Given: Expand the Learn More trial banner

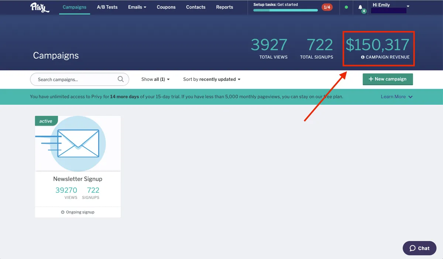Looking at the screenshot, I should 396,97.
